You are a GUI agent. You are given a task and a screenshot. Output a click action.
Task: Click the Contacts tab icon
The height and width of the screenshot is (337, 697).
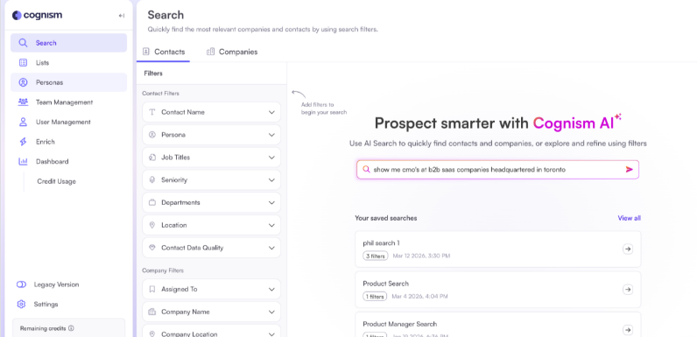pyautogui.click(x=146, y=52)
